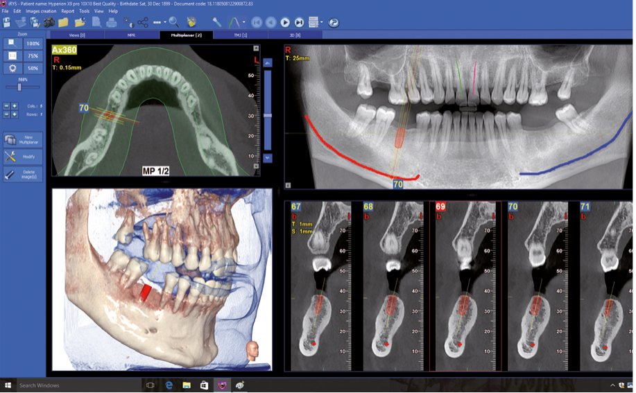Open the curve tool dropdown arrow
Screen dimensions: 636x393
pos(243,22)
